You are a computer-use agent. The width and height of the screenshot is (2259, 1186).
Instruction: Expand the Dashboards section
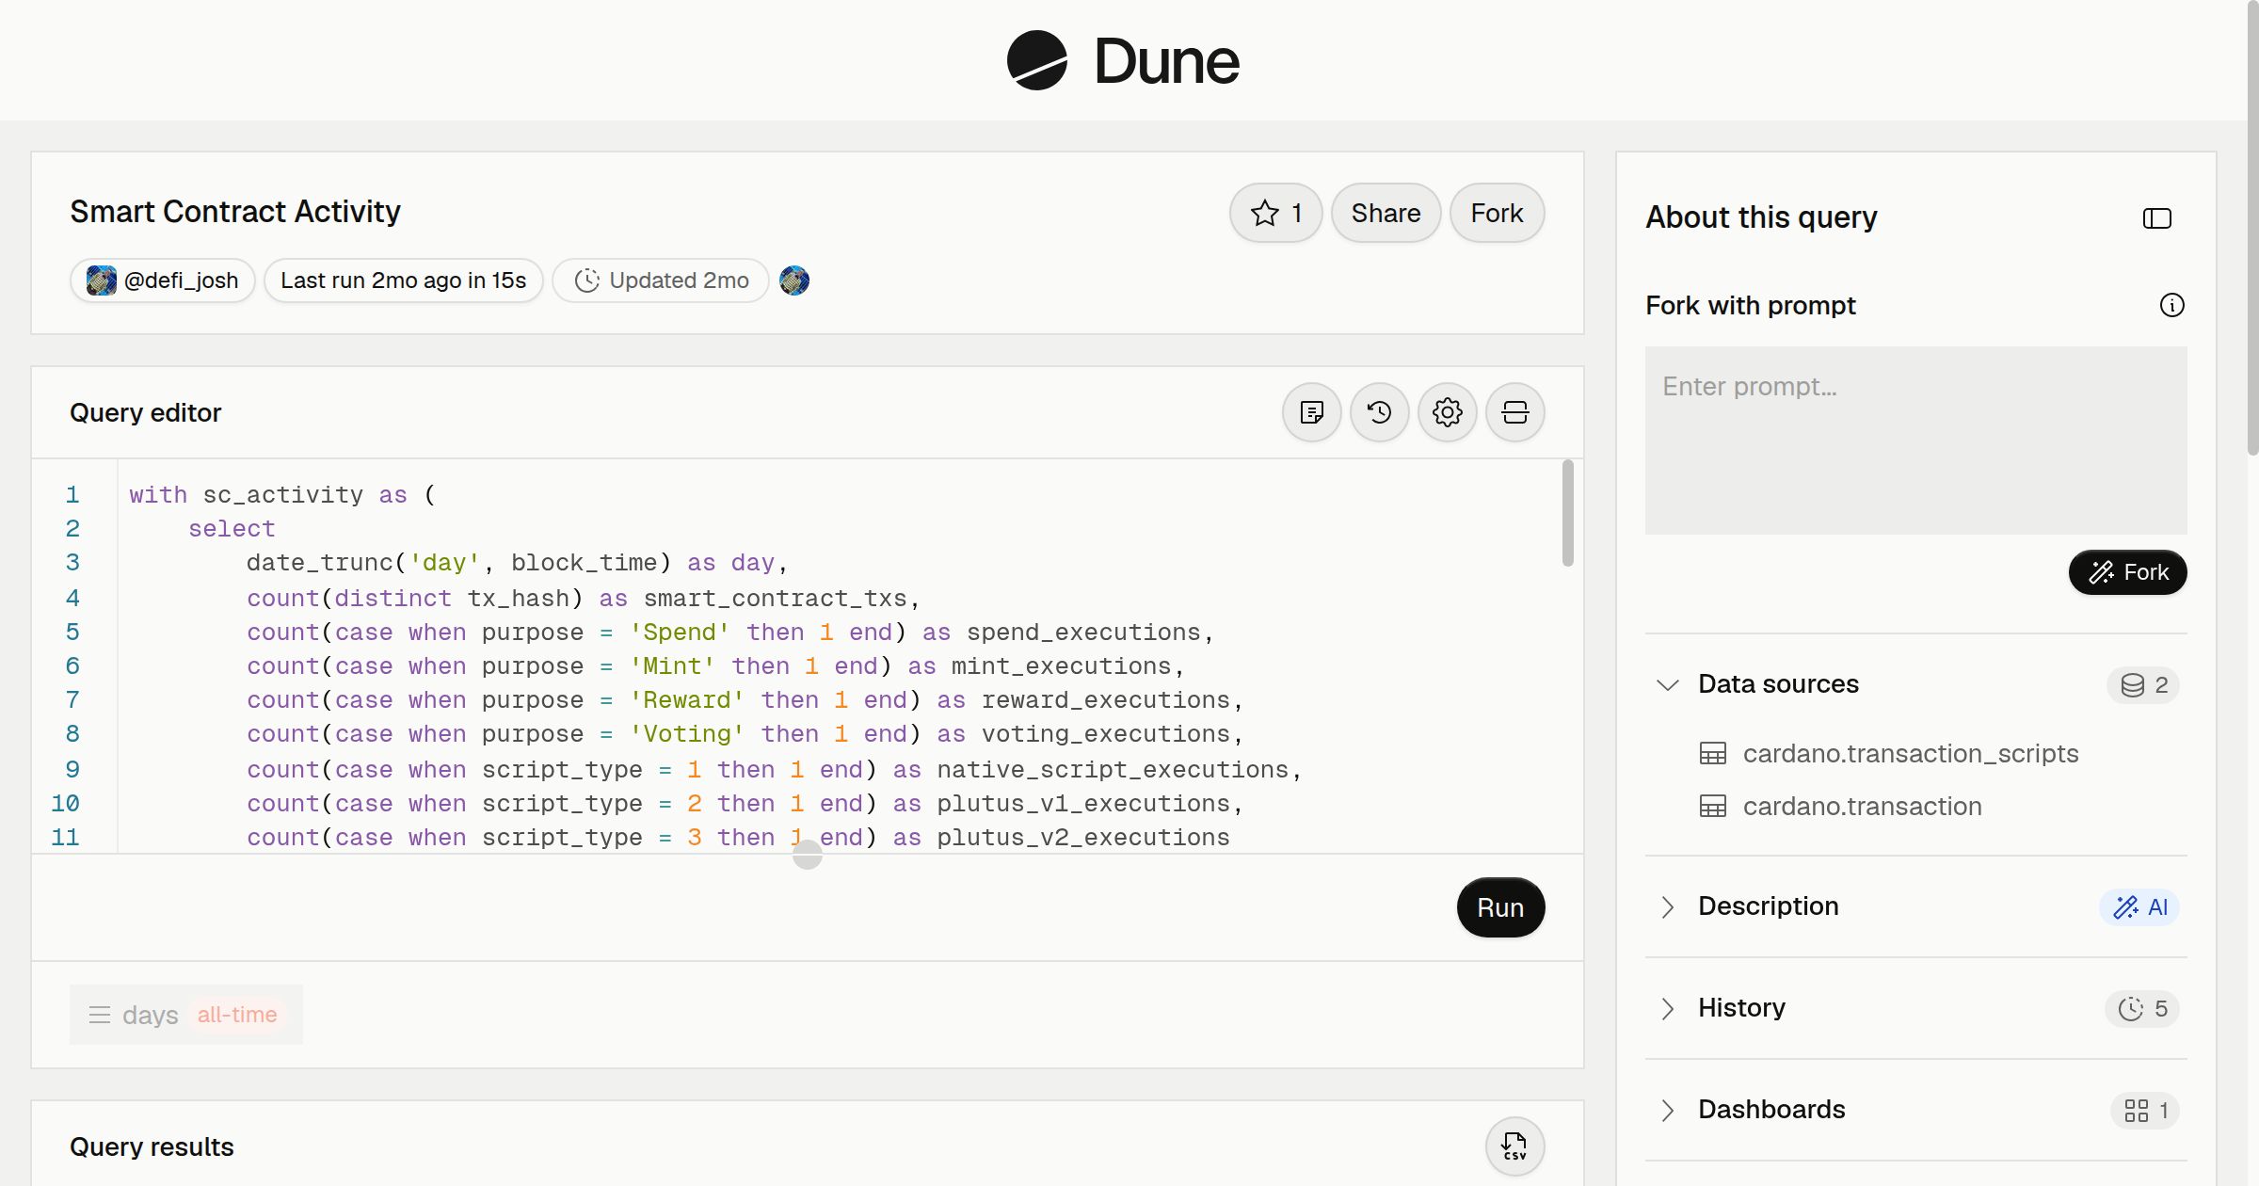[1667, 1110]
